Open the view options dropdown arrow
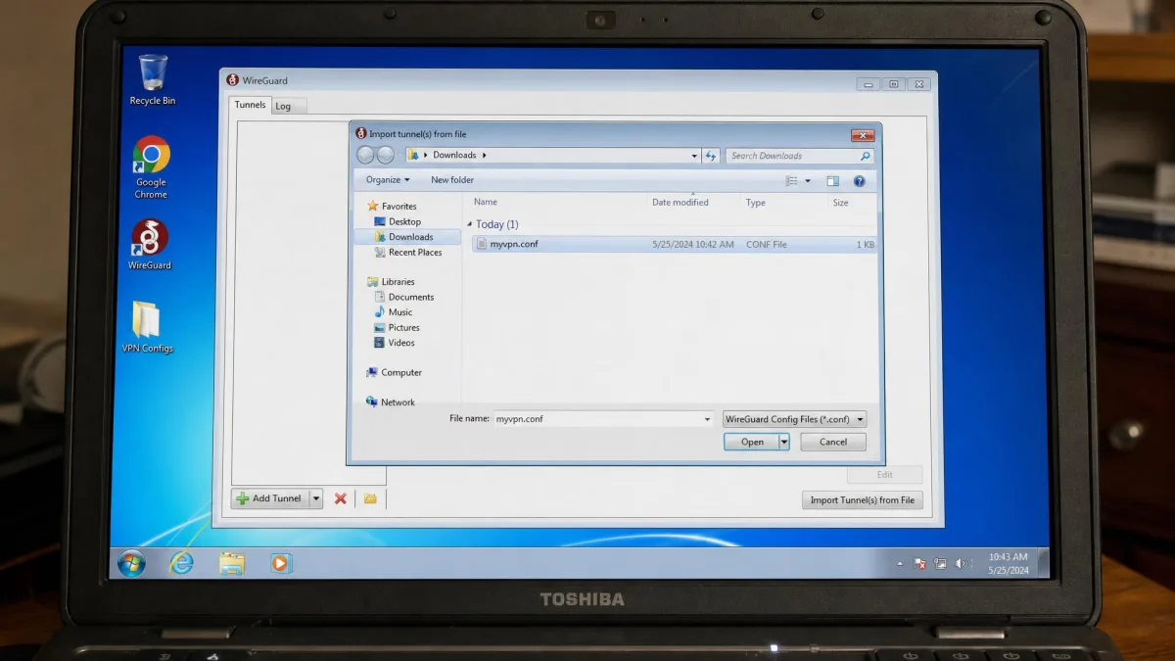Image resolution: width=1175 pixels, height=661 pixels. point(808,181)
